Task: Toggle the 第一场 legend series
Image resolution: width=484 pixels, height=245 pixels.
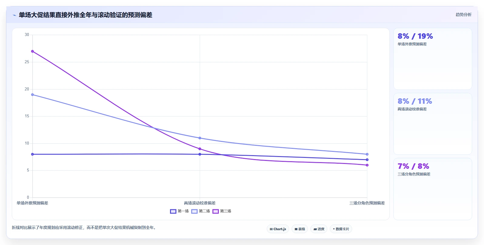Action: (179, 211)
